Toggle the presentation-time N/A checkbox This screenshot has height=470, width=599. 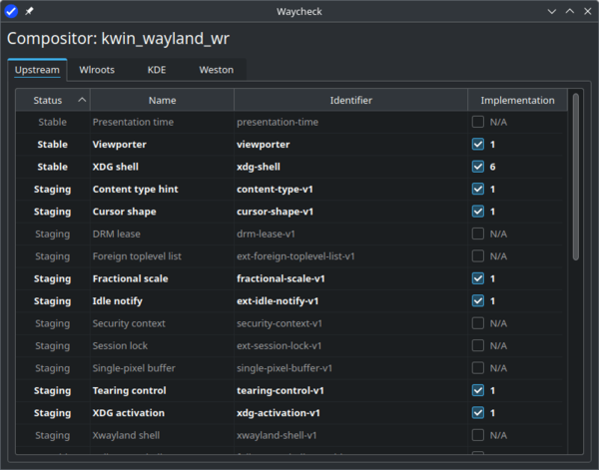(x=478, y=122)
